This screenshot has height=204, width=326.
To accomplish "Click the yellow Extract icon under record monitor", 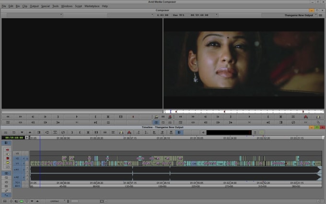I will (x=318, y=117).
